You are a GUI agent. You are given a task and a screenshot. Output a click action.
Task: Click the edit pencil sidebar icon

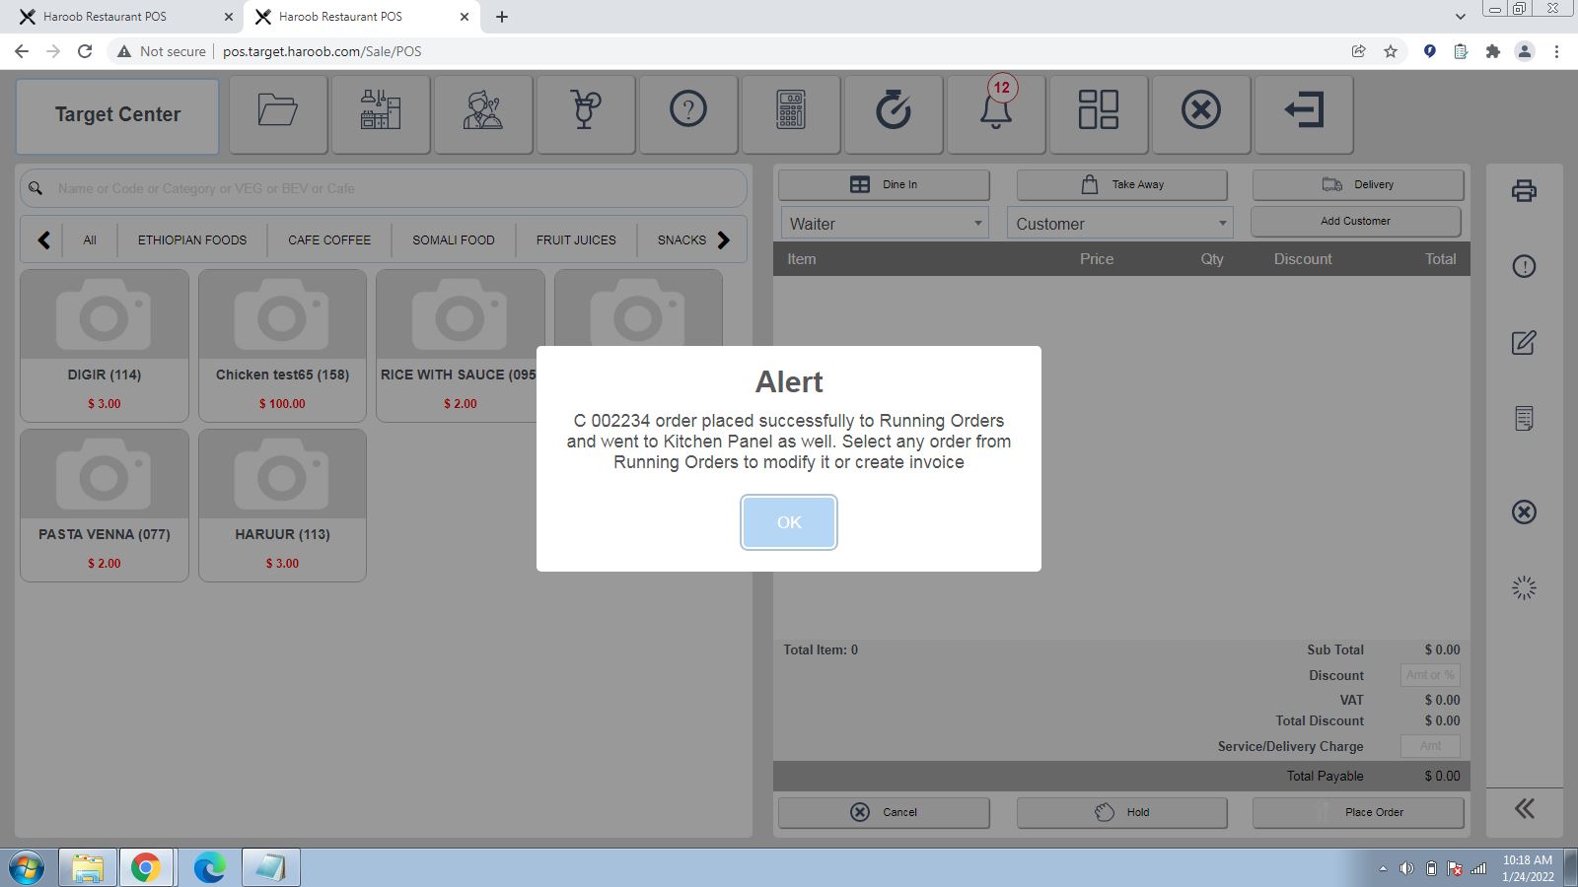click(x=1524, y=342)
